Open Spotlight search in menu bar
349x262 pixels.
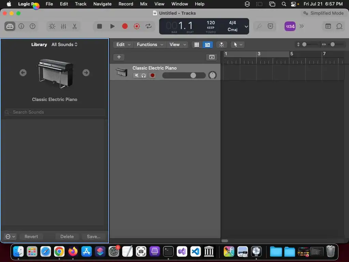point(284,4)
